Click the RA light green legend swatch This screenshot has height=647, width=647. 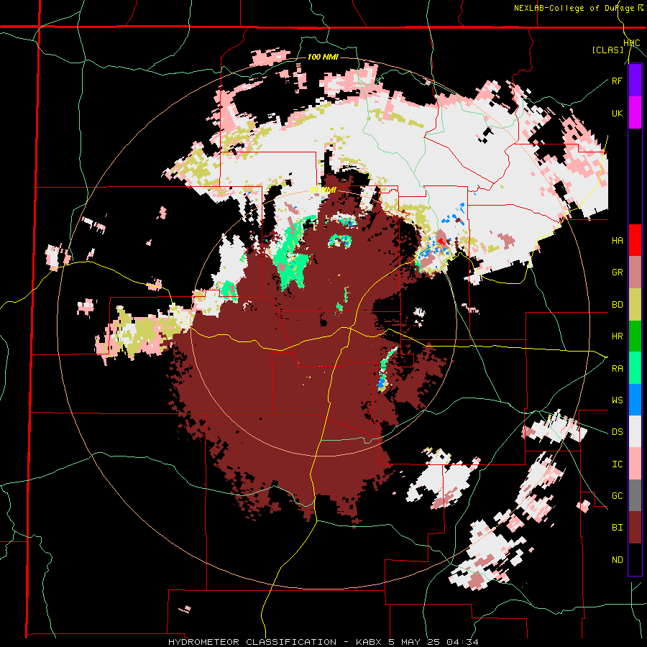pos(635,368)
